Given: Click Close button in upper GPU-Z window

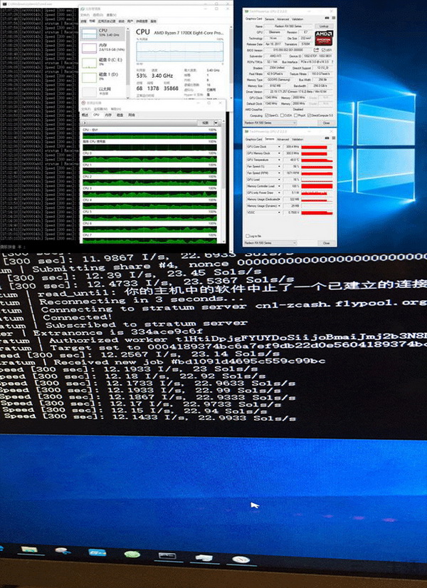Looking at the screenshot, I should pos(326,123).
